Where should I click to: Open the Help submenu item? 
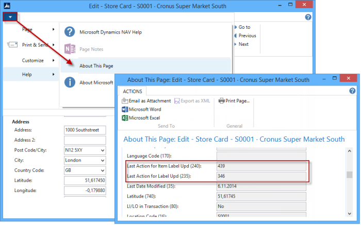(27, 75)
